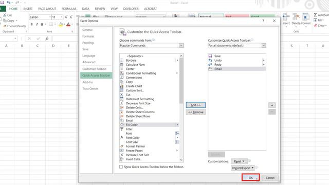Open the ribbon Font Color dropdown arrow
Screen dimensions: 329x185
(x=72, y=25)
